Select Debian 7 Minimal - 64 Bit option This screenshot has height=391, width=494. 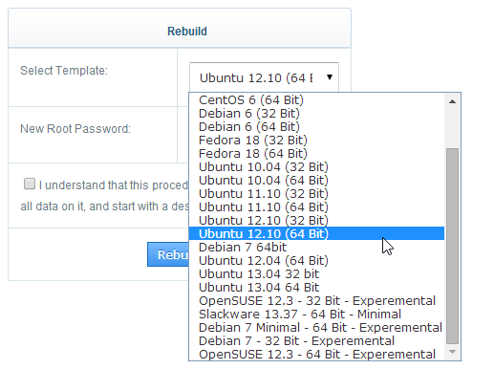(316, 328)
